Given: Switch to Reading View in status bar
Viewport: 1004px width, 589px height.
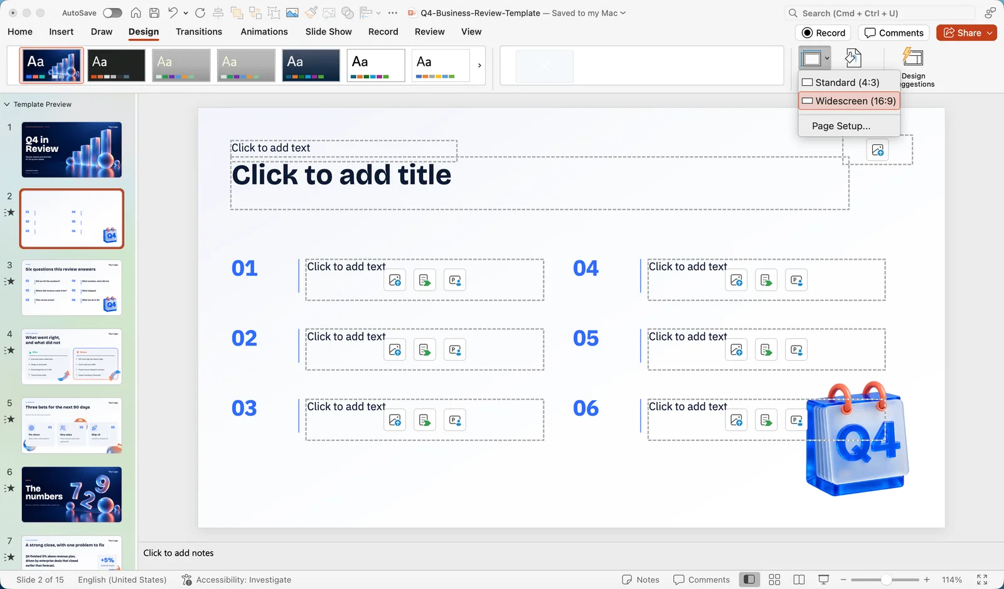Looking at the screenshot, I should click(799, 580).
